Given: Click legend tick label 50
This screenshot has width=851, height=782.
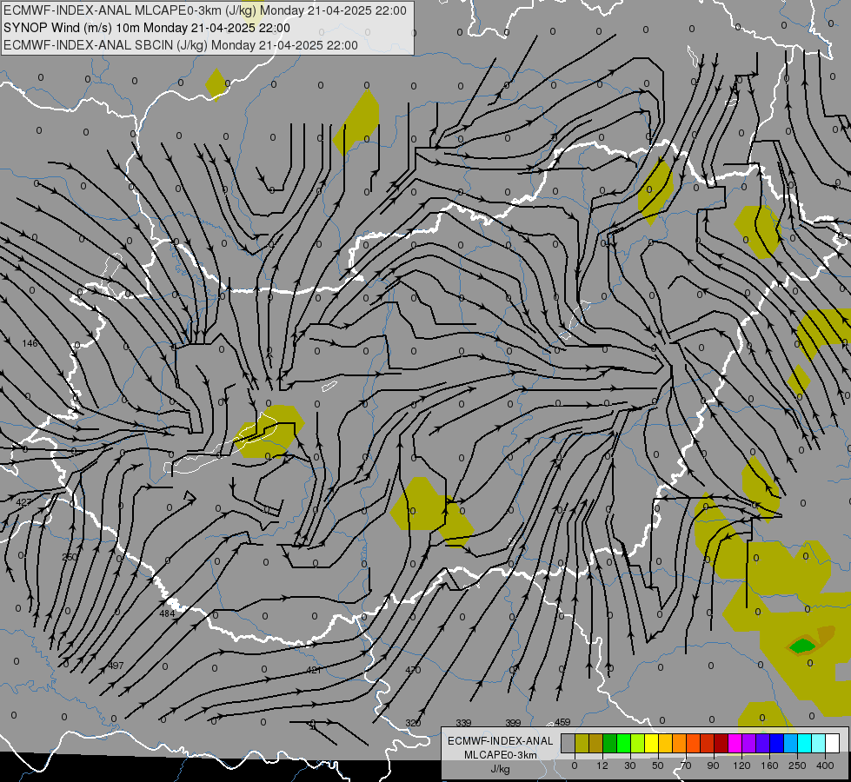Looking at the screenshot, I should pos(658,765).
